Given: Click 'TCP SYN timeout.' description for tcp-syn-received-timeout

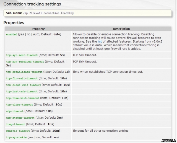Looking at the screenshot, I should coord(85,62).
